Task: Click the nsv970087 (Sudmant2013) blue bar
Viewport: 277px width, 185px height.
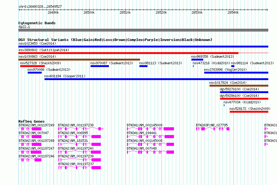Action: pos(100,66)
